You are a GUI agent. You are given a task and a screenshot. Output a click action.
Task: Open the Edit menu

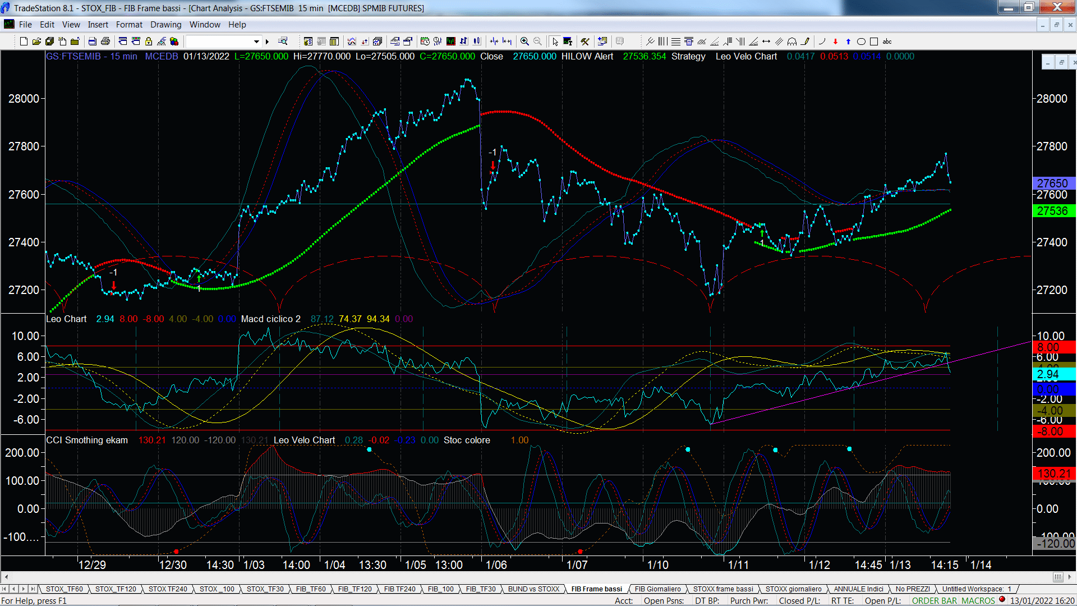47,24
